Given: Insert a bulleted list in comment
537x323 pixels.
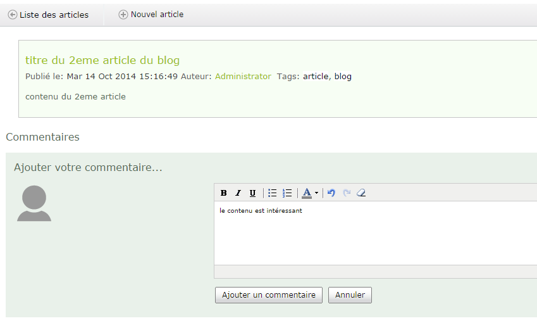Looking at the screenshot, I should pos(273,193).
